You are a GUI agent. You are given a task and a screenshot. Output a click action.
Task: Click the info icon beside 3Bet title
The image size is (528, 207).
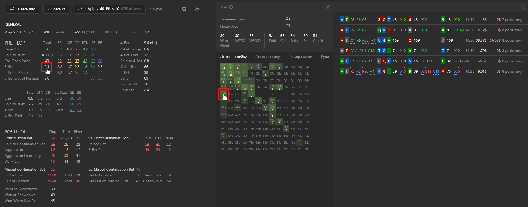pos(231,7)
